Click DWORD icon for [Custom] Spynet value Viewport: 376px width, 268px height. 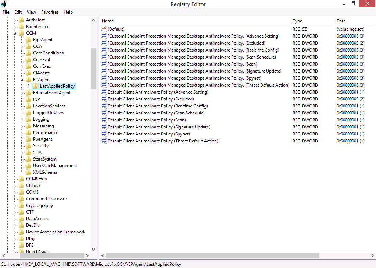pos(104,78)
